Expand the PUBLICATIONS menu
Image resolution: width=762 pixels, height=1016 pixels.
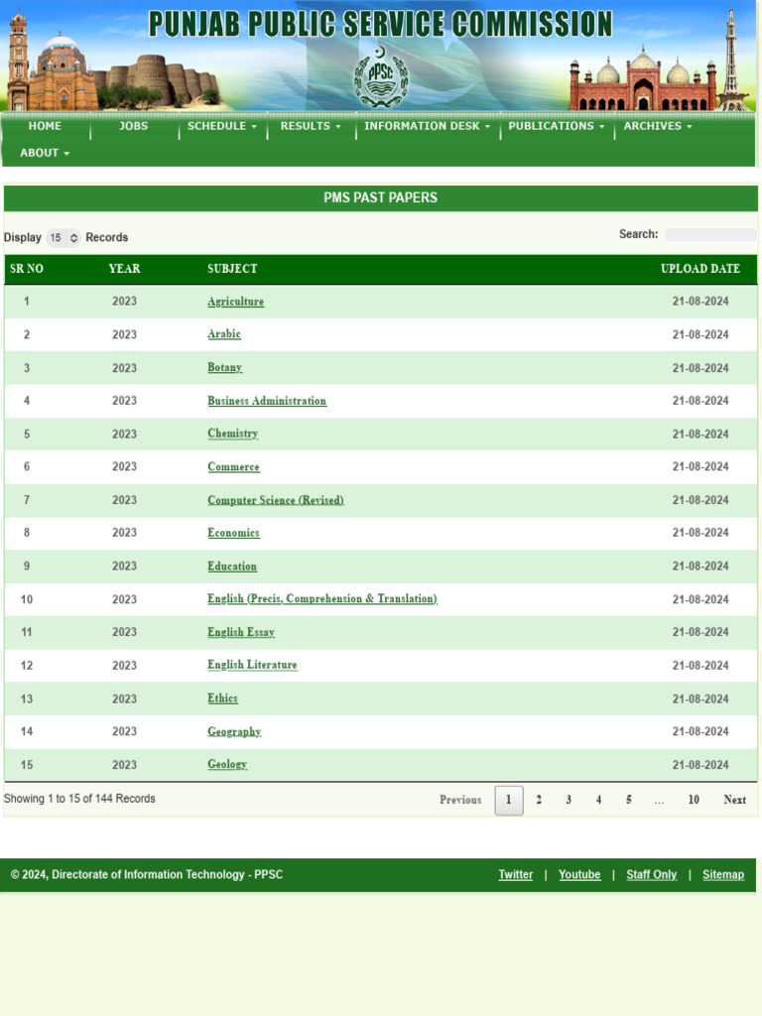click(x=557, y=126)
